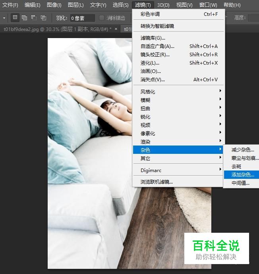Expand the 锐化 sharpen submenu
The height and width of the screenshot is (274, 259).
[179, 117]
